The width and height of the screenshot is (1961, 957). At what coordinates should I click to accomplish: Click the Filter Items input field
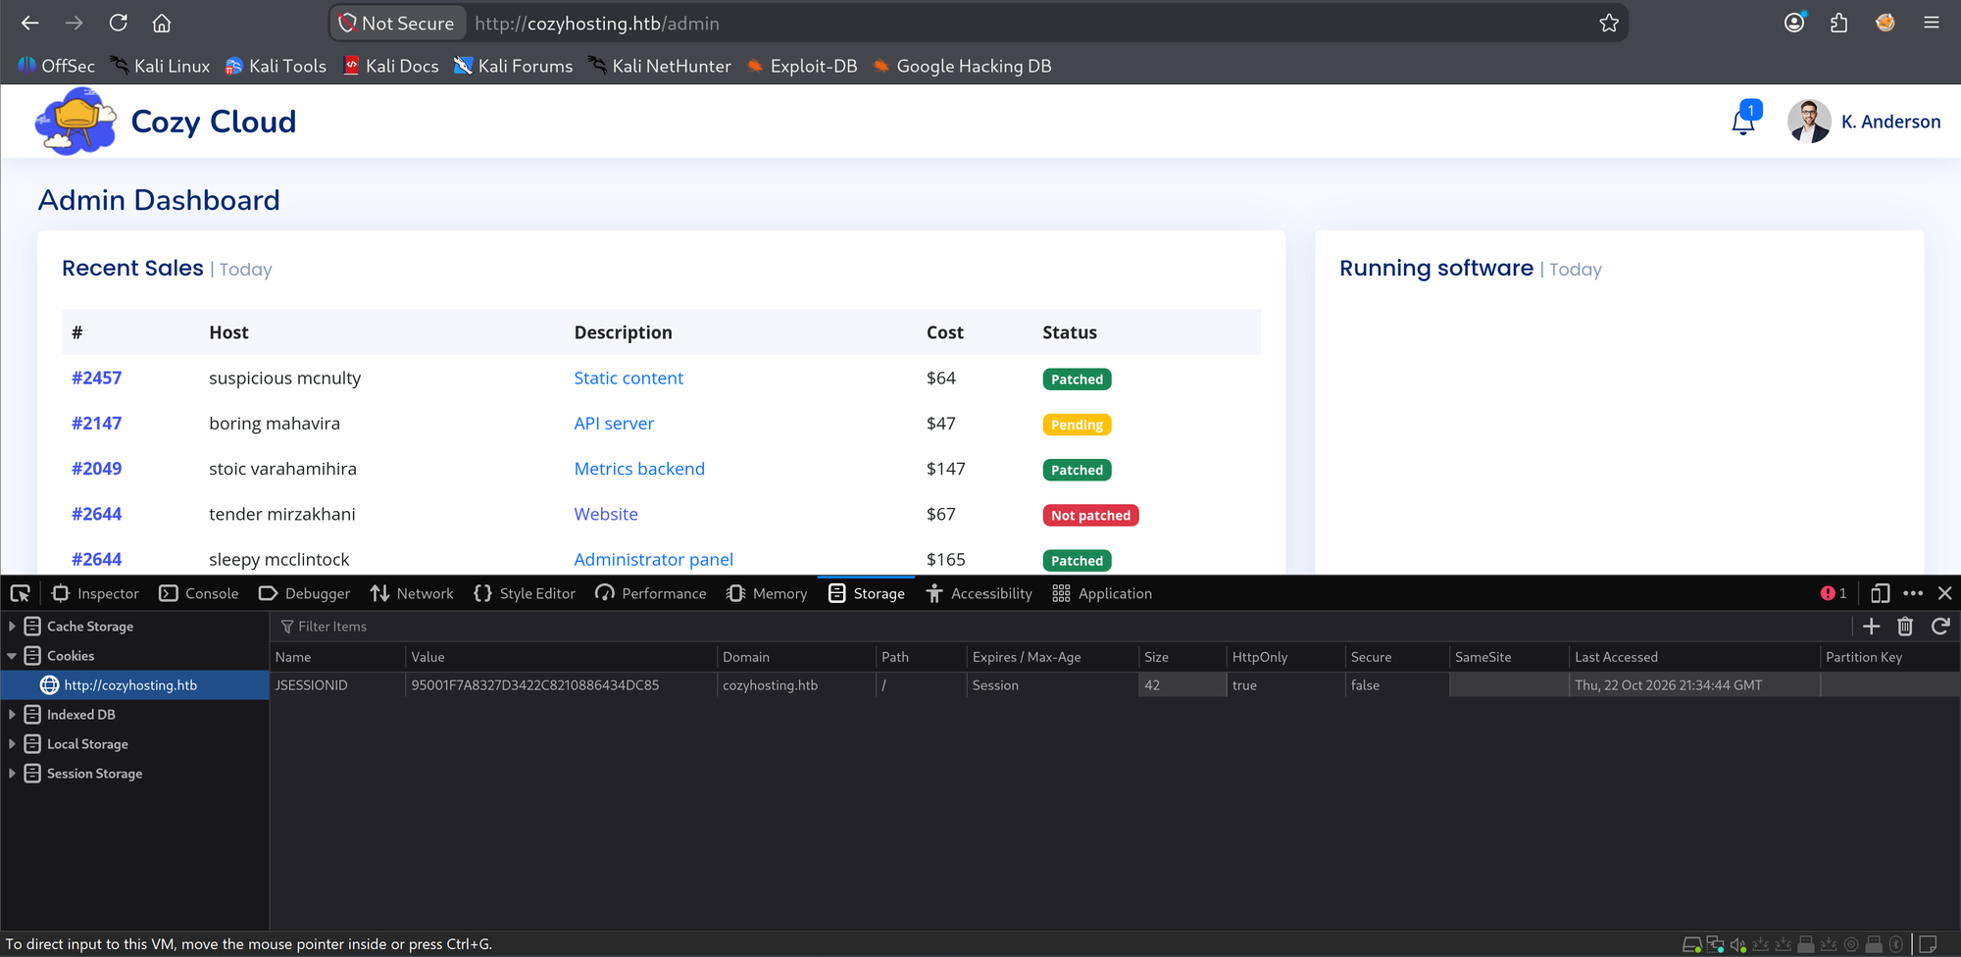coord(1059,626)
